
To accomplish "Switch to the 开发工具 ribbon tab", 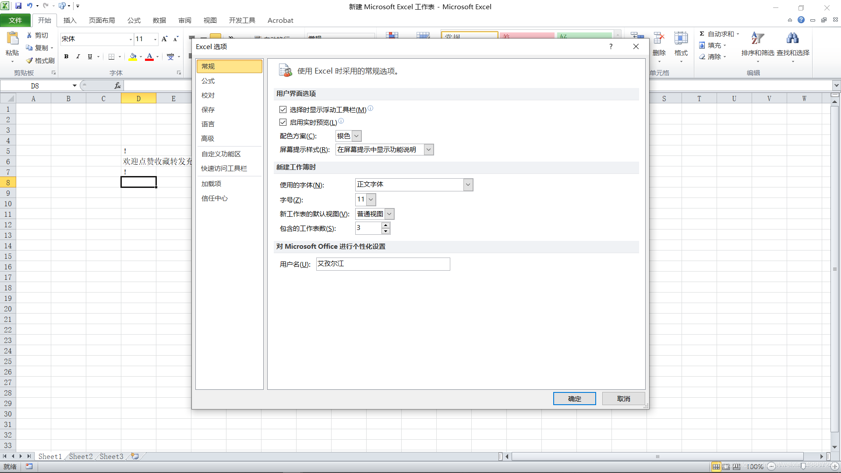I will (x=242, y=20).
